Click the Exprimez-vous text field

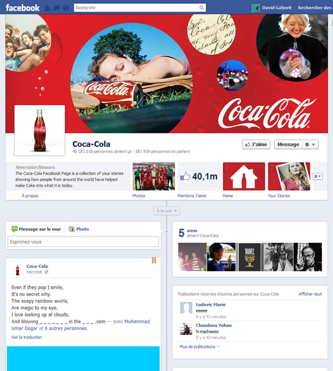coord(83,242)
